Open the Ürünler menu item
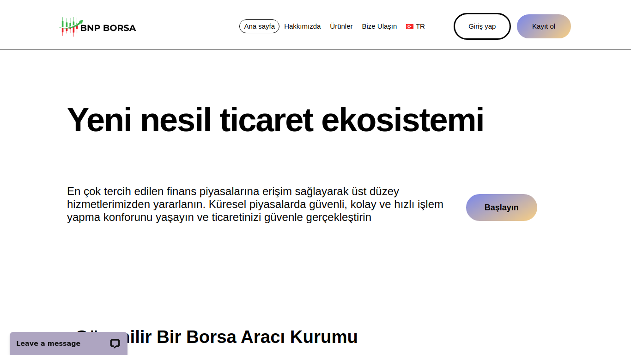 (341, 26)
